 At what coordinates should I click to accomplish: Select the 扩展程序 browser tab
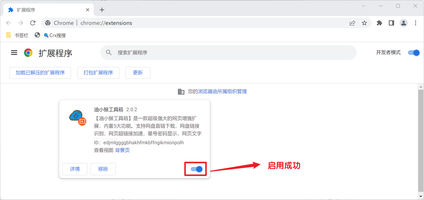pyautogui.click(x=46, y=10)
